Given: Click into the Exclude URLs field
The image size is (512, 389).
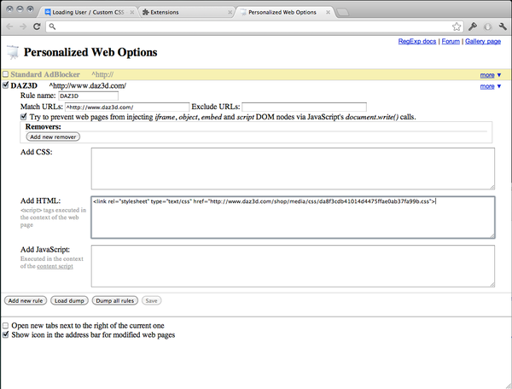Looking at the screenshot, I should (x=304, y=107).
